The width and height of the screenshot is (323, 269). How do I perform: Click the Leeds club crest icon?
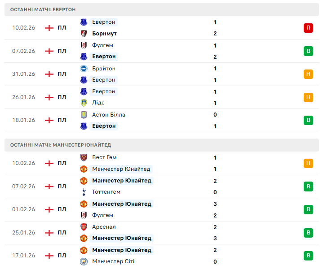(x=84, y=103)
